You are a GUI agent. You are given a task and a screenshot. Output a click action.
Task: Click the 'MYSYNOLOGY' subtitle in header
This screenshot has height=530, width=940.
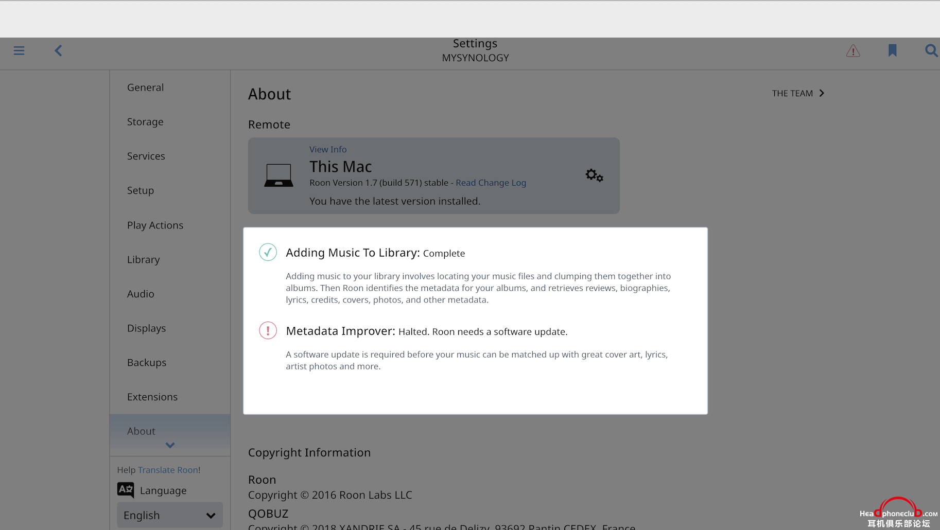click(x=475, y=58)
